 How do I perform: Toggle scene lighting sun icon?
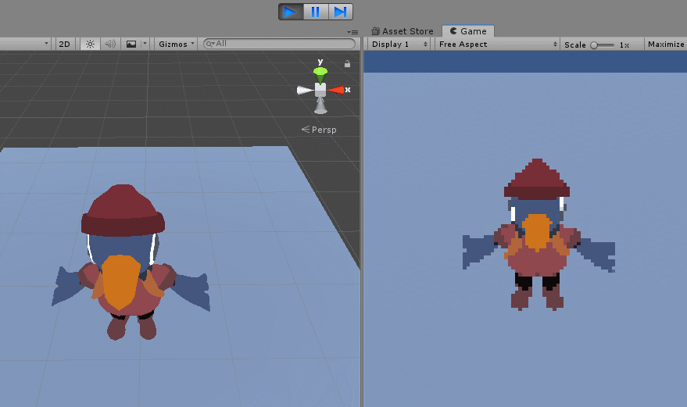(x=90, y=44)
